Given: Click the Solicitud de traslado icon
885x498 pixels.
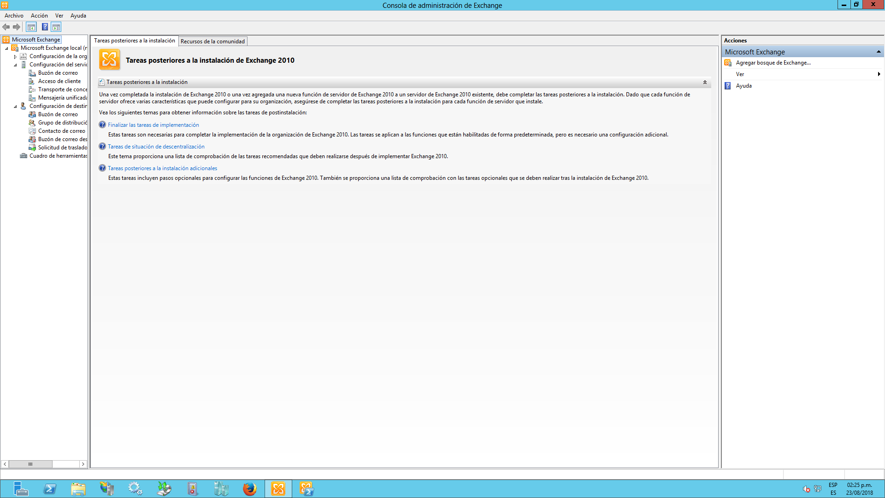Looking at the screenshot, I should tap(32, 148).
